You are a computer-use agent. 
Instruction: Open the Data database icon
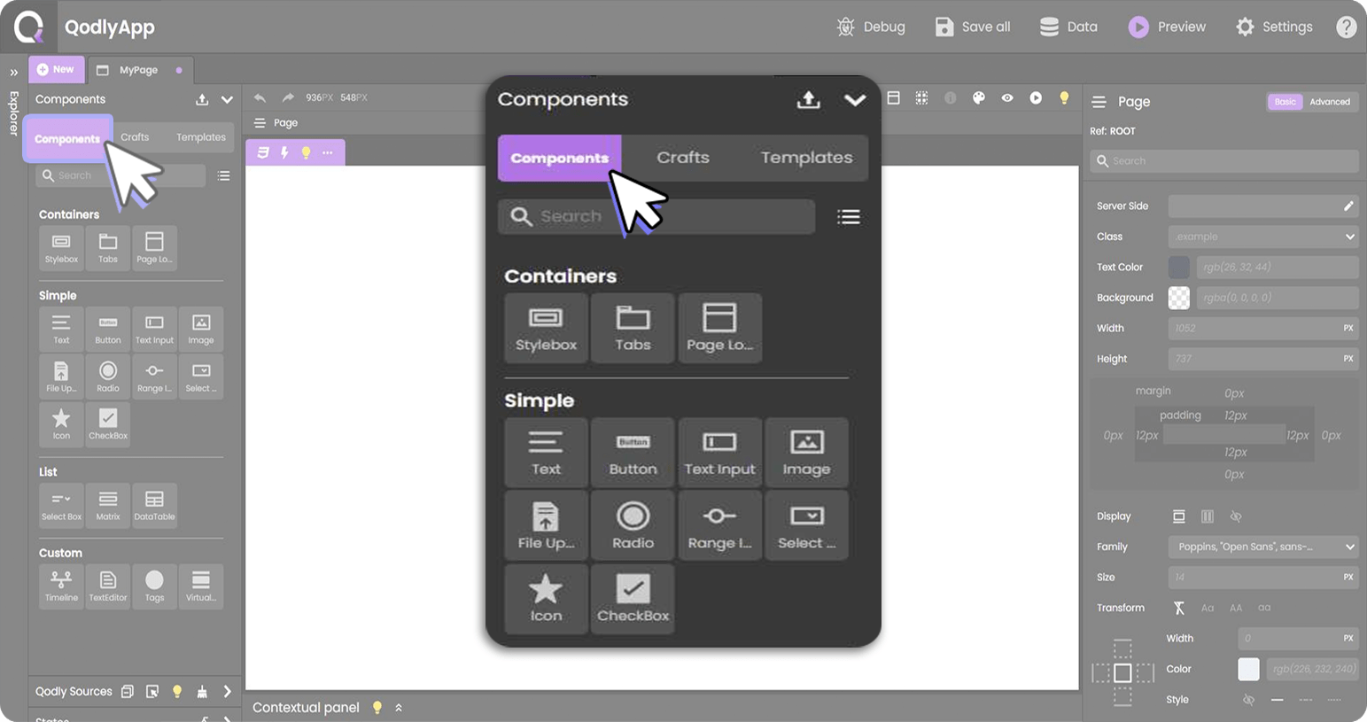pyautogui.click(x=1049, y=27)
